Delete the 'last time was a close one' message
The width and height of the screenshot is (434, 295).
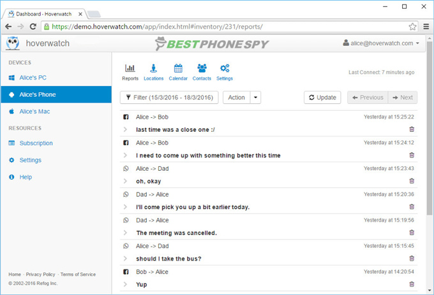click(412, 129)
